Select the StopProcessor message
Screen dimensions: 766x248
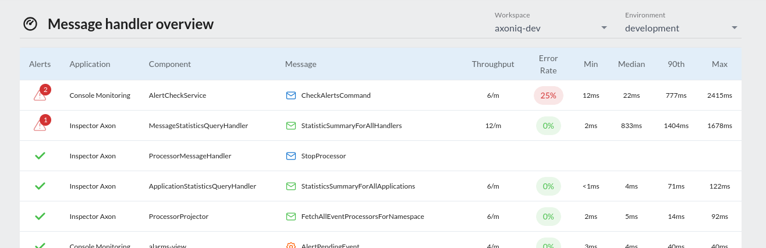(324, 156)
